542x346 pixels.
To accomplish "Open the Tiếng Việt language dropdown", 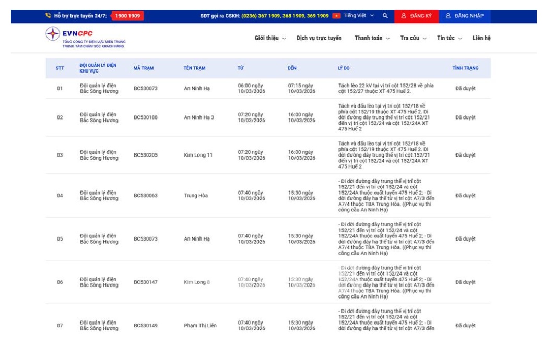I will [359, 16].
